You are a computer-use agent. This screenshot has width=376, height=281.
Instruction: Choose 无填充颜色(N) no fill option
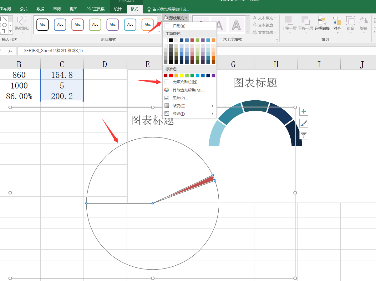pyautogui.click(x=189, y=82)
